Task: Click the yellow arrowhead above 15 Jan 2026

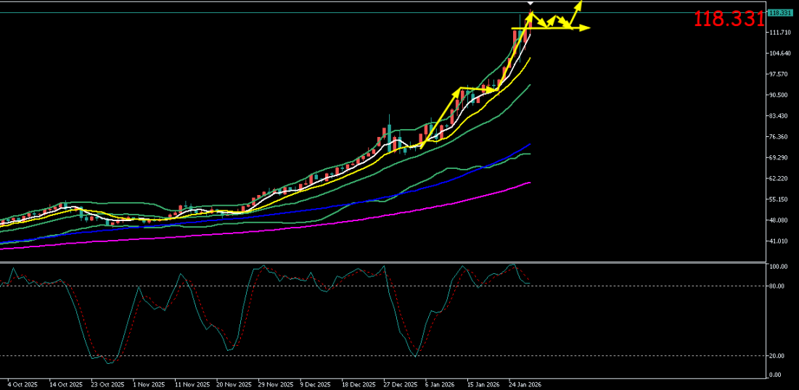Action: 459,91
